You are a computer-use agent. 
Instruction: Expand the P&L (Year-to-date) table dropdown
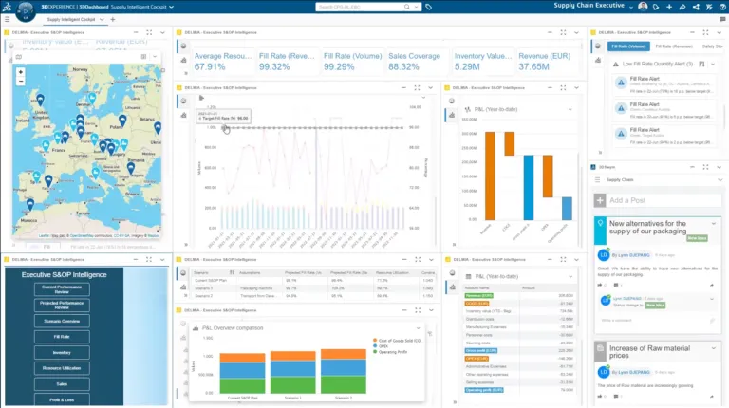(570, 276)
